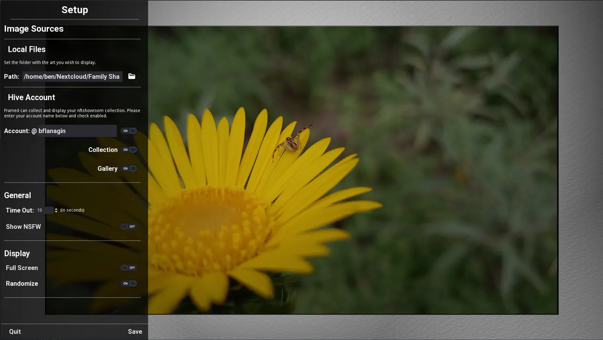Click the Full Screen label
Image resolution: width=603 pixels, height=340 pixels.
pyautogui.click(x=22, y=267)
